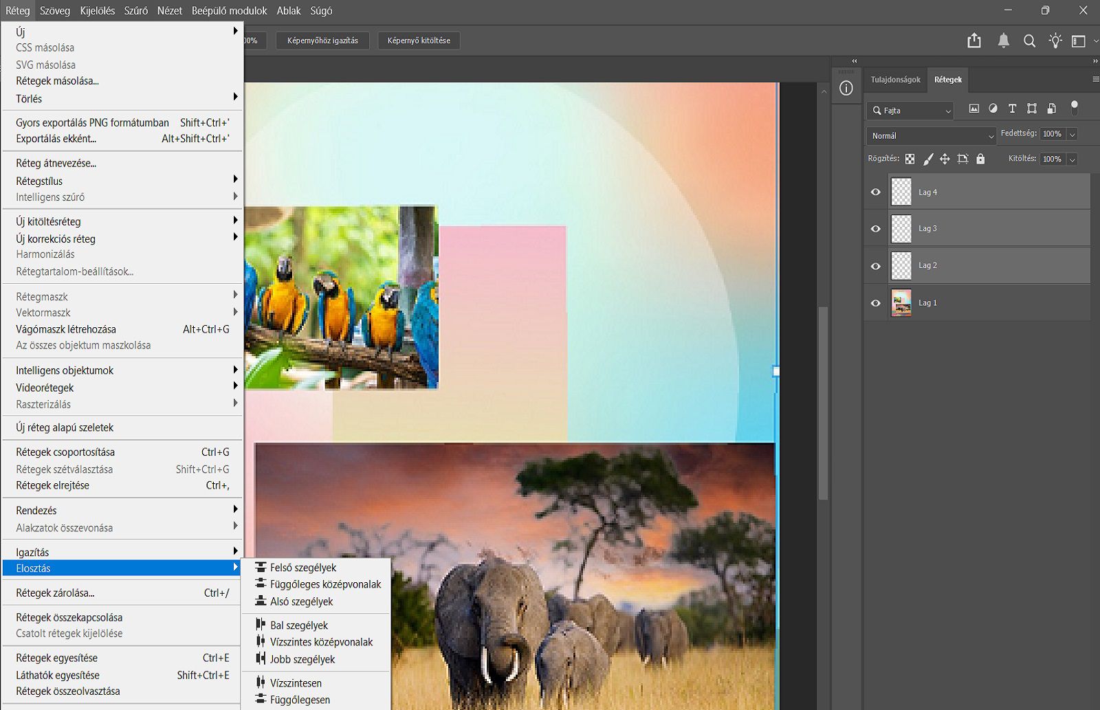Choose Függőleges középvonalak from the submenu
Viewport: 1100px width, 710px height.
click(x=324, y=584)
